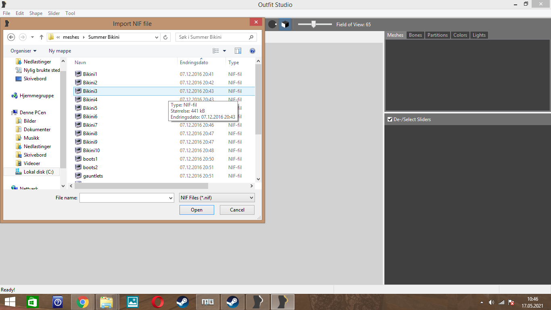This screenshot has height=310, width=551.
Task: Select the boots2 file
Action: tap(164, 168)
